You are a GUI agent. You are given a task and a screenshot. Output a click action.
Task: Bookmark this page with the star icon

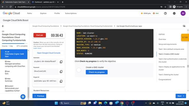point(165,7)
